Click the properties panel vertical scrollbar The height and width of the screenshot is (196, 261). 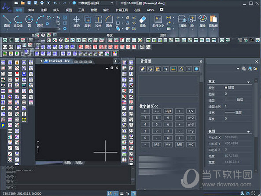pos(256,125)
